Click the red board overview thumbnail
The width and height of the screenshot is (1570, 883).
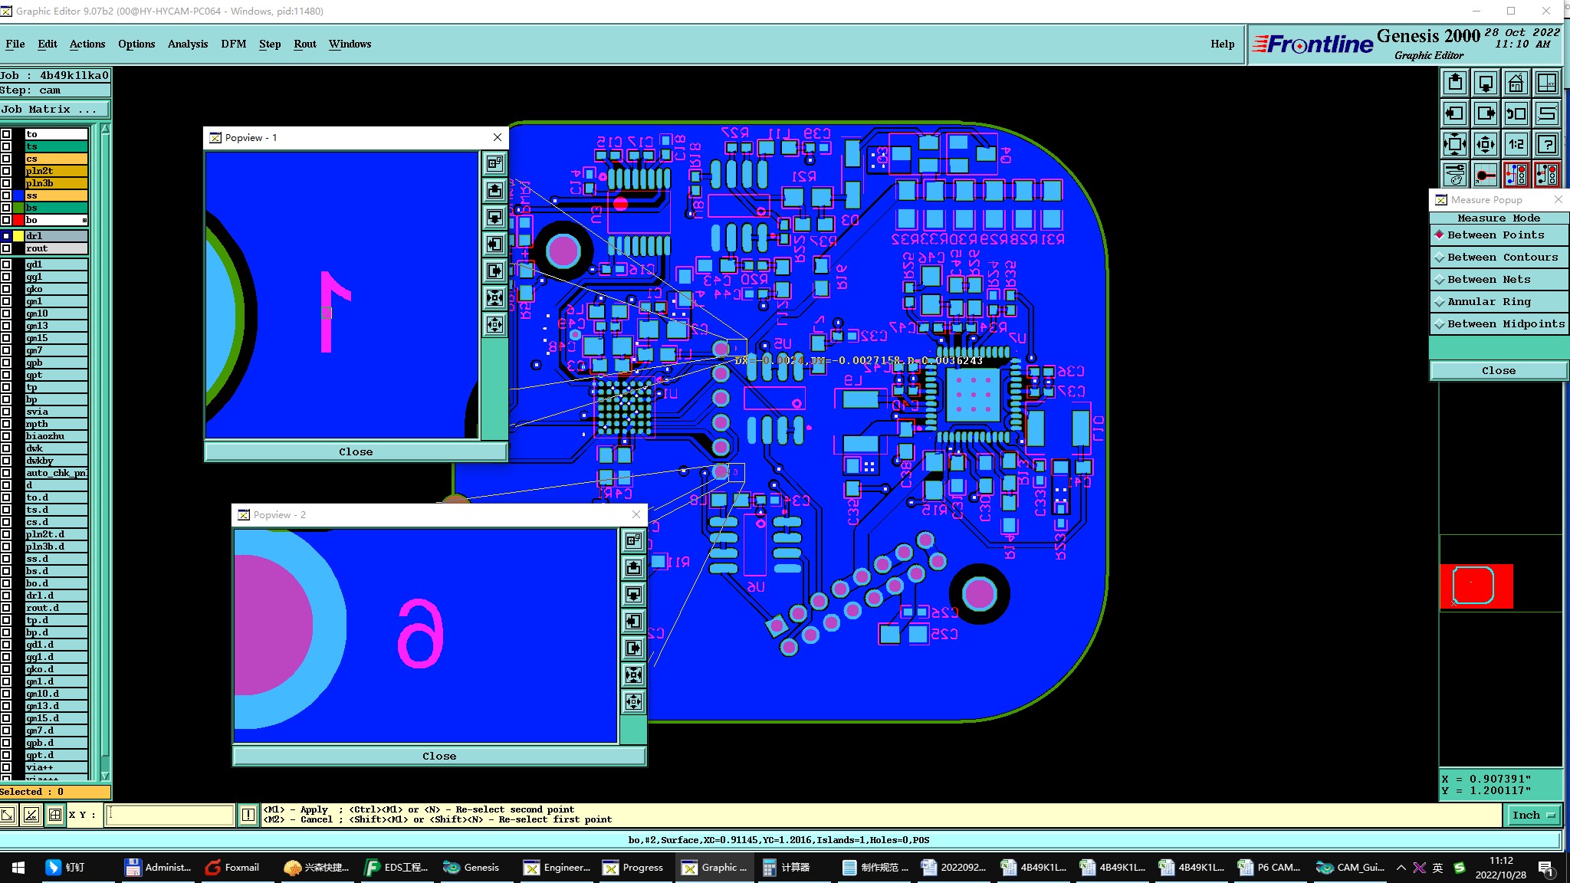(x=1476, y=586)
